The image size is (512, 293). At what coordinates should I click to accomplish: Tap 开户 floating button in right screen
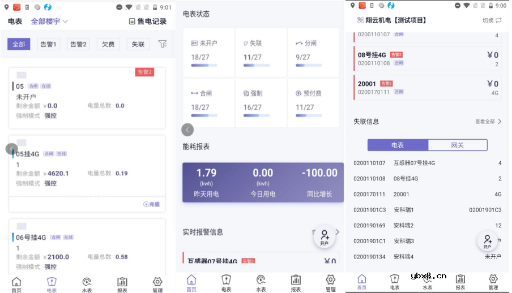[x=487, y=241]
